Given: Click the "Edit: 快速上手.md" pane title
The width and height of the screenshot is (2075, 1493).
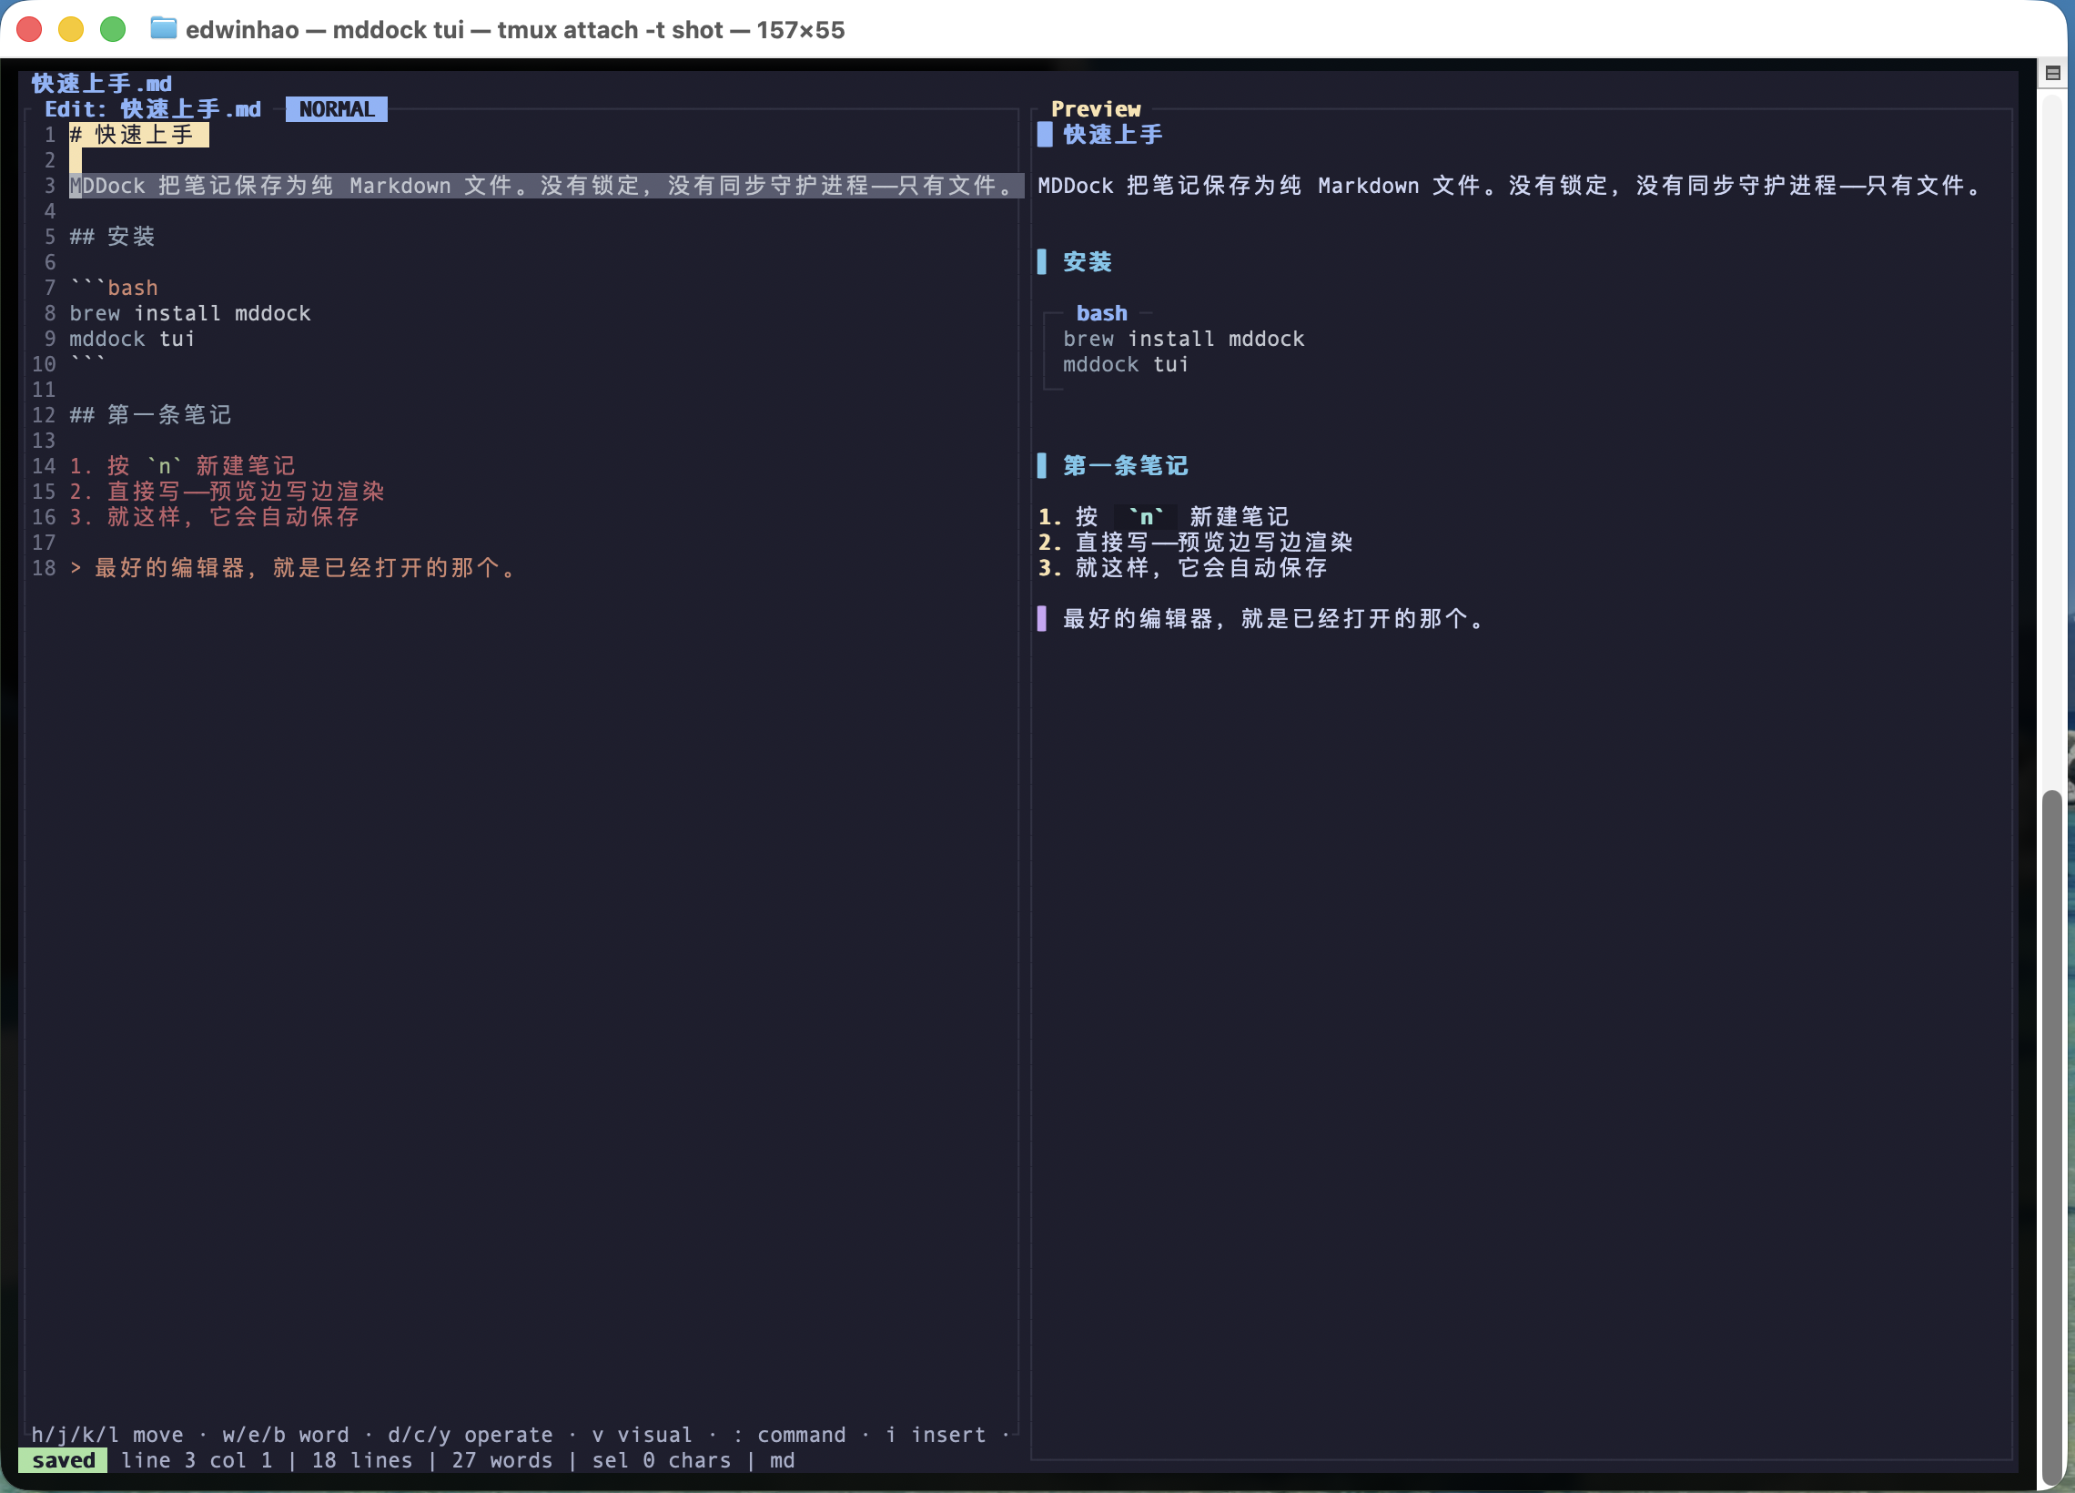Looking at the screenshot, I should click(153, 109).
